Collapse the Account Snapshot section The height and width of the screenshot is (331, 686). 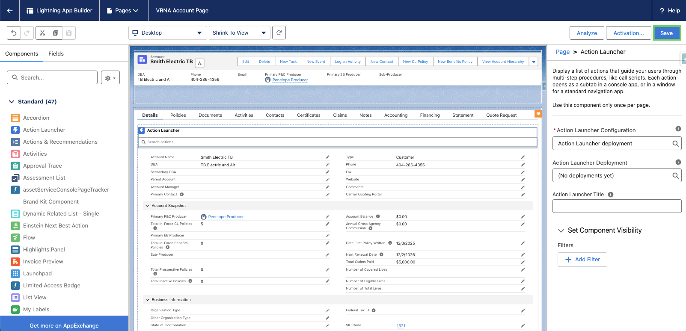point(147,206)
